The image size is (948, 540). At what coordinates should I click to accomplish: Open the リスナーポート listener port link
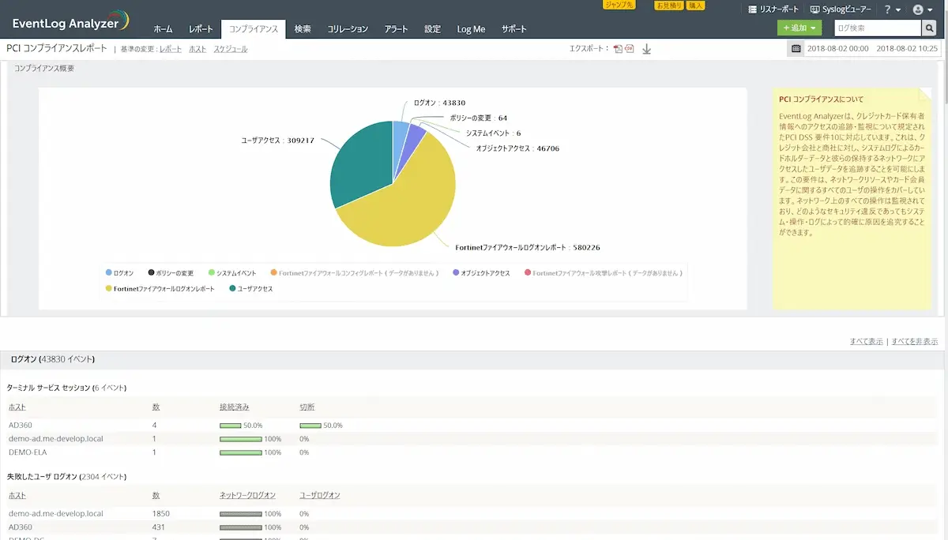[773, 9]
